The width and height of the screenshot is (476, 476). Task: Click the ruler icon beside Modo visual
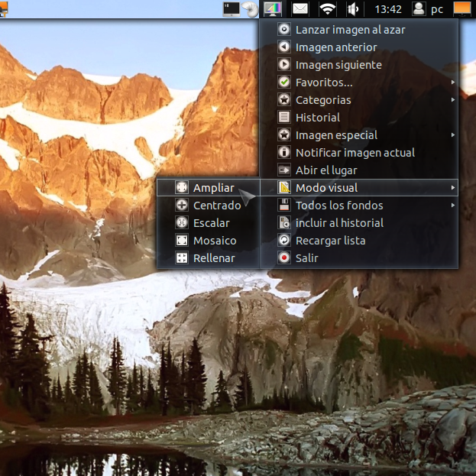point(284,188)
